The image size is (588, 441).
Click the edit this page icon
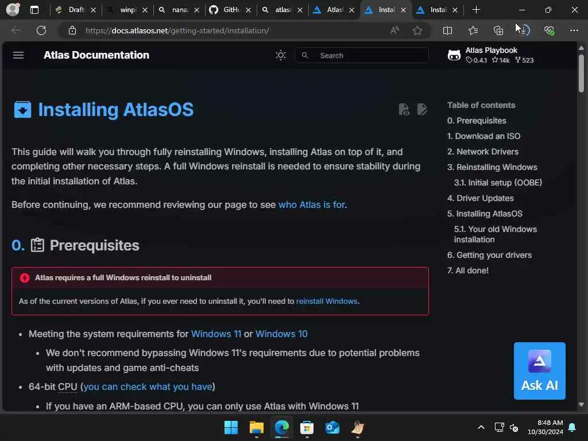pyautogui.click(x=422, y=110)
